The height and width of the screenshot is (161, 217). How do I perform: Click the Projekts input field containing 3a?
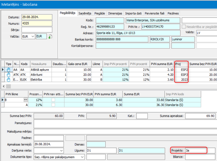click(x=196, y=150)
